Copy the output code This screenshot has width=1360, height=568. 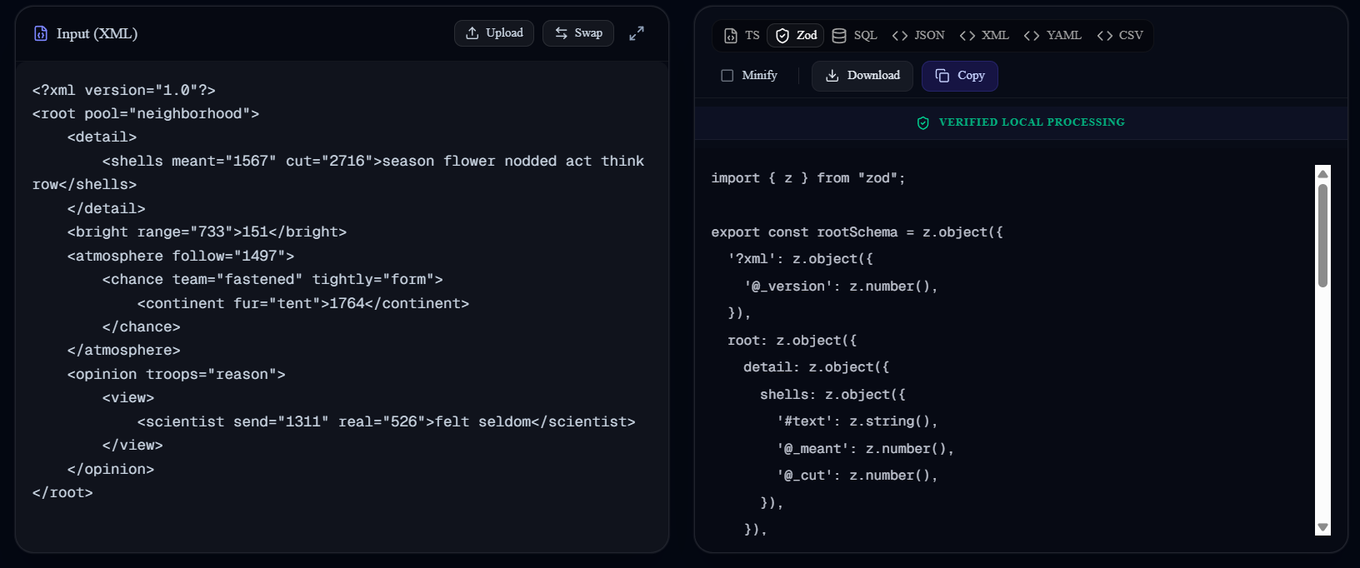960,76
